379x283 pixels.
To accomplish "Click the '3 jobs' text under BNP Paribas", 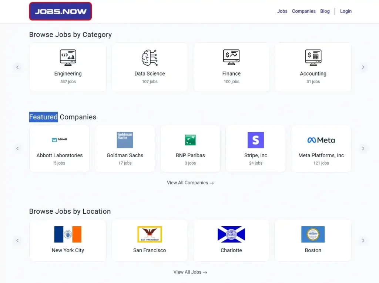I will pos(190,163).
